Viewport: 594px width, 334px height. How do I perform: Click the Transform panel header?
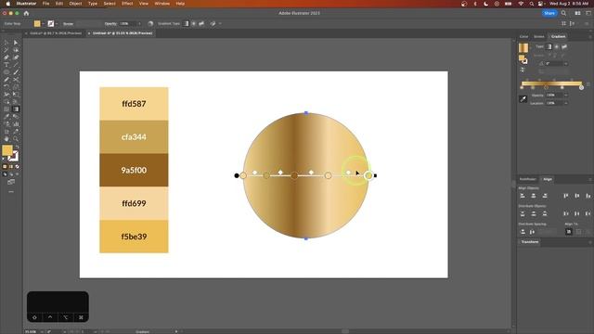[x=530, y=242]
